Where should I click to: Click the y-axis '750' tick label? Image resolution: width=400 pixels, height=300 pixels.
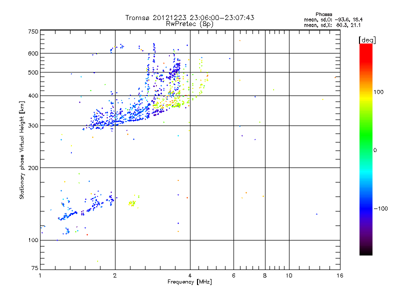tap(33, 31)
